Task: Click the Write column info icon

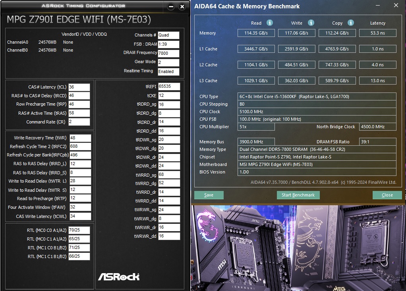Action: [311, 23]
